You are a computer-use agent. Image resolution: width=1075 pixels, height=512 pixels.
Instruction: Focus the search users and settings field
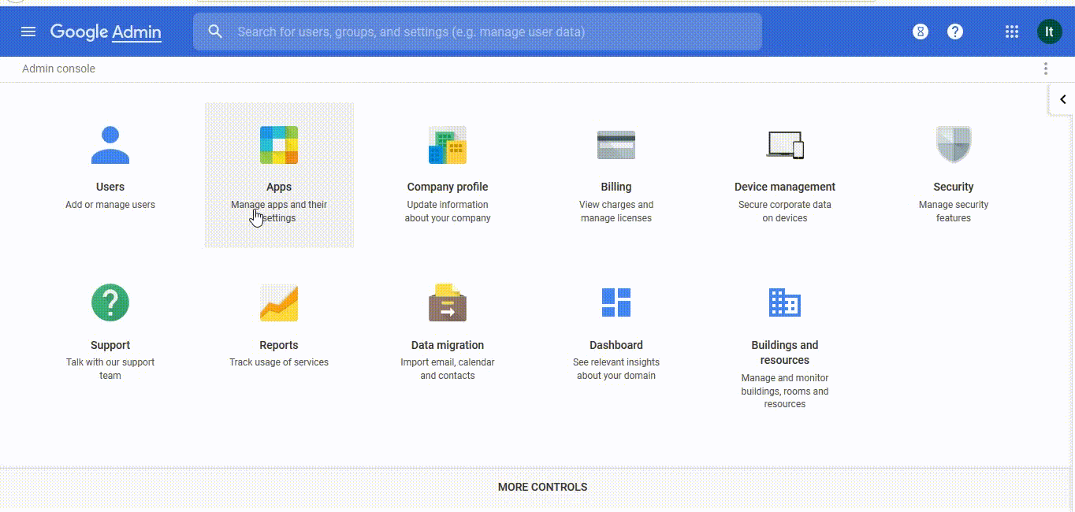click(478, 32)
